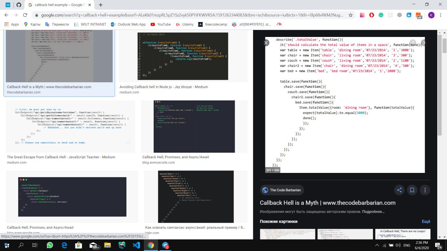Screen dimensions: 447x251
Task: Open the red stop-hand ad blocker extension
Action: [372, 15]
